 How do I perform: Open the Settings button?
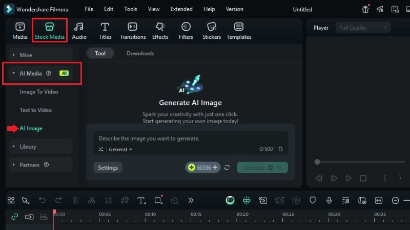coord(108,168)
